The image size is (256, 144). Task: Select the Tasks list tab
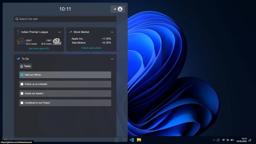coord(25,66)
